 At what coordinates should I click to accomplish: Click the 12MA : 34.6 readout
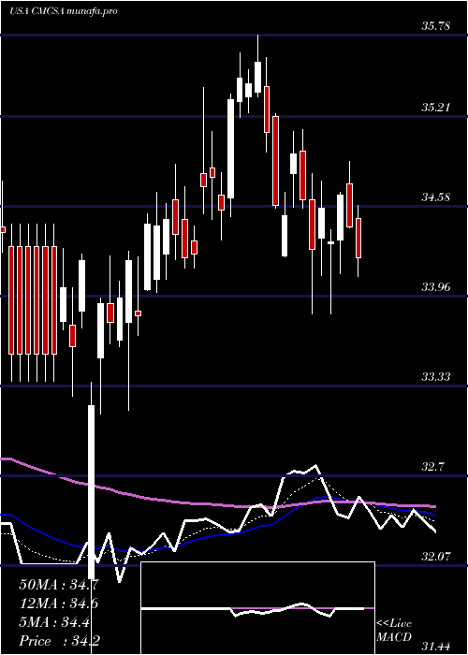[x=59, y=604]
